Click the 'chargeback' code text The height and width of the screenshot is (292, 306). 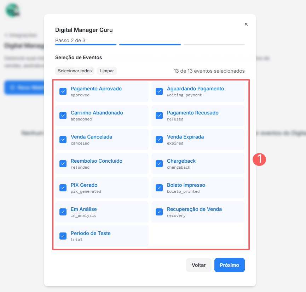pos(179,167)
